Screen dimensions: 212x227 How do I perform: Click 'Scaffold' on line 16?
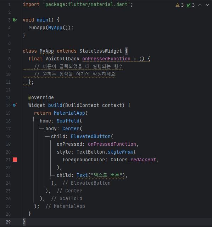coord(68,121)
